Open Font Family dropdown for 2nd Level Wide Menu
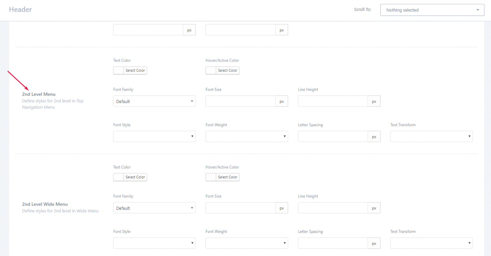Screen dimensions: 491x256 click(x=154, y=208)
